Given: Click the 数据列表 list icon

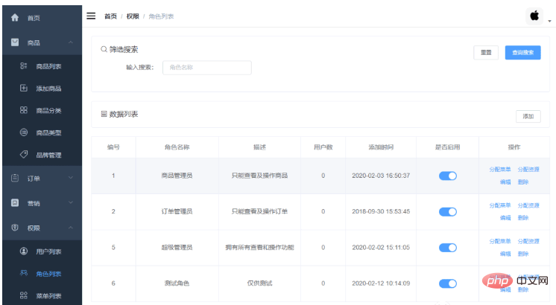Looking at the screenshot, I should pyautogui.click(x=104, y=114).
